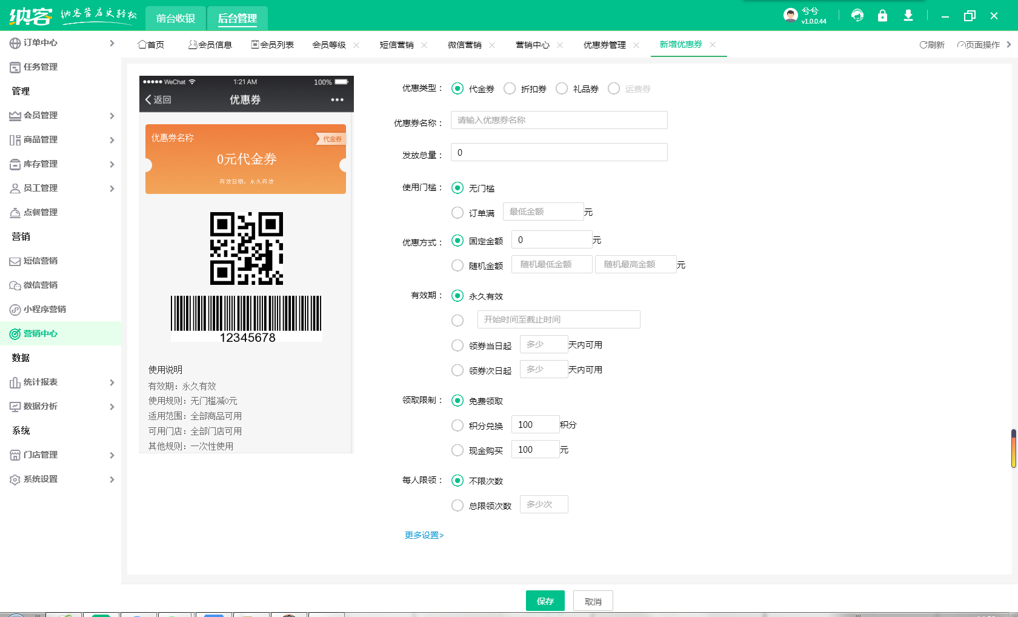This screenshot has width=1018, height=617.
Task: Click the 库存管理 box icon
Action: [15, 164]
